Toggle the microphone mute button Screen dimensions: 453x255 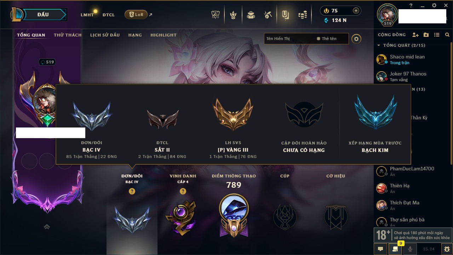pyautogui.click(x=410, y=249)
